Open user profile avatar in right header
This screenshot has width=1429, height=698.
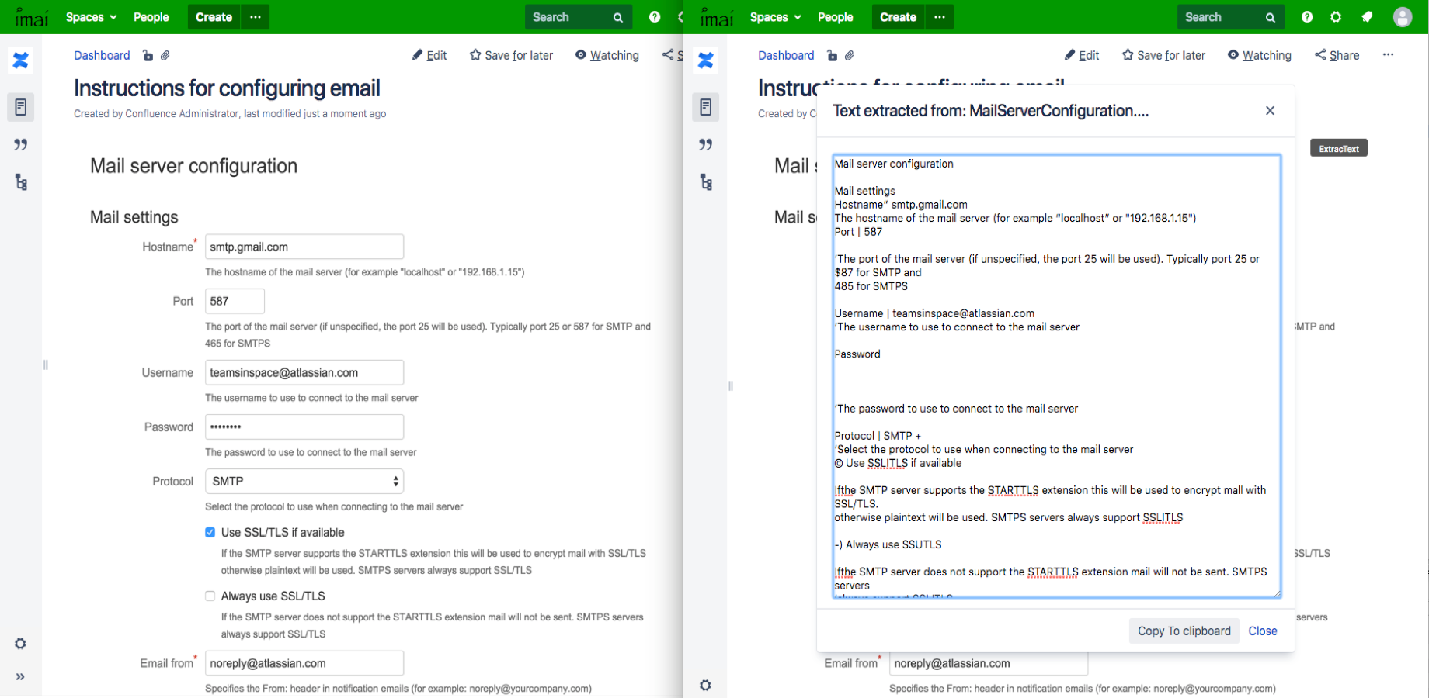tap(1403, 17)
